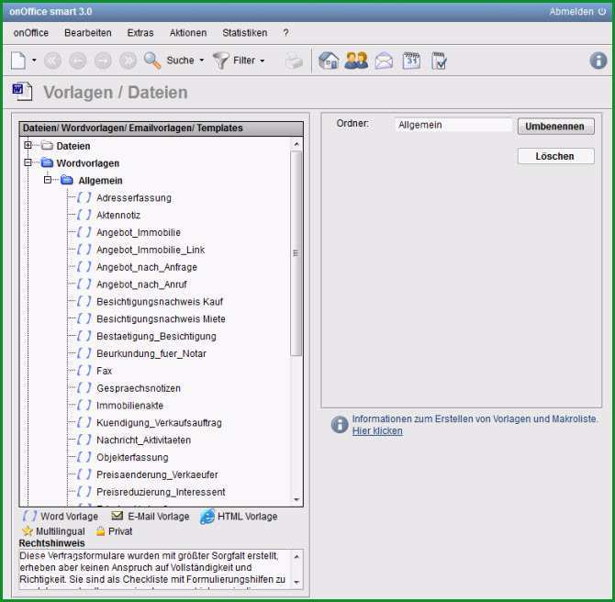615x602 pixels.
Task: Click the new document icon in toolbar
Action: point(18,61)
